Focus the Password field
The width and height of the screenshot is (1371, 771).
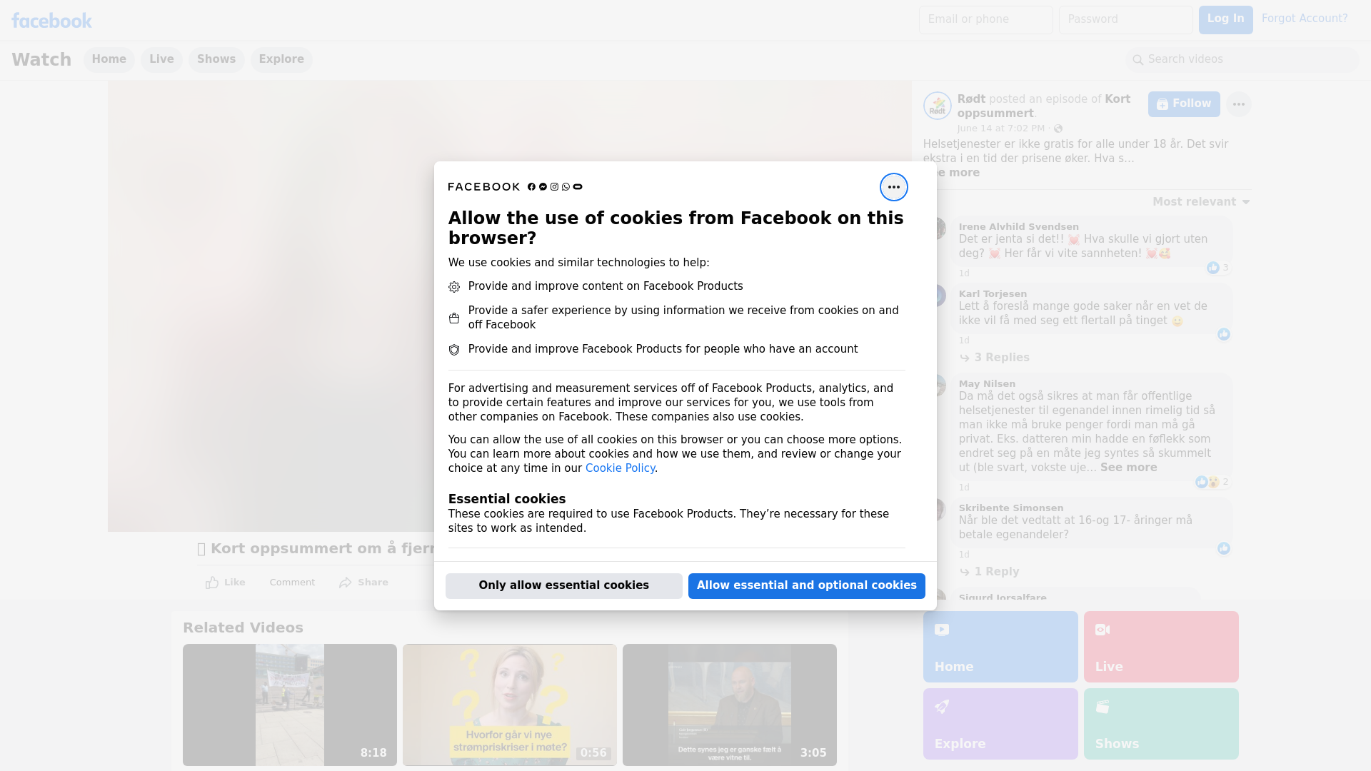click(x=1126, y=20)
